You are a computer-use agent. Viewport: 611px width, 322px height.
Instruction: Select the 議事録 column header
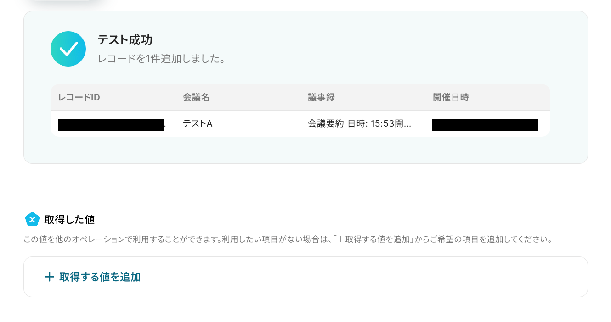coord(321,97)
